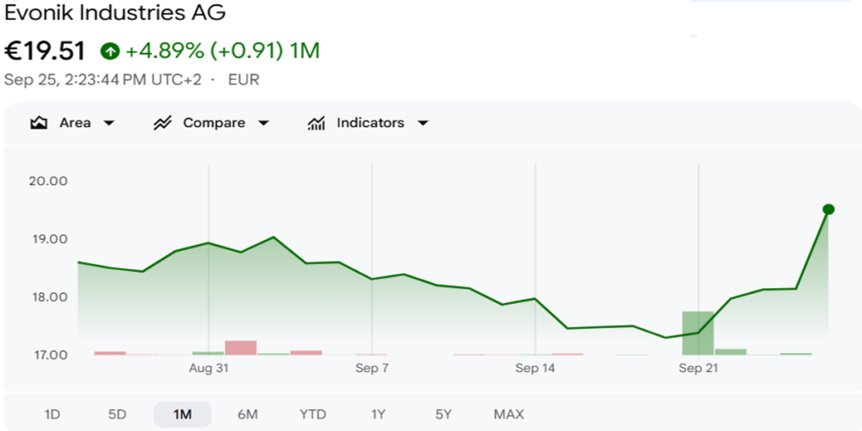
Task: Click the green endpoint dot on chart
Action: (x=828, y=210)
